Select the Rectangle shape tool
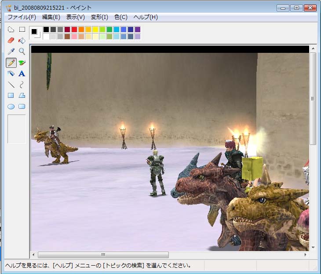The image size is (321, 274). 11,95
